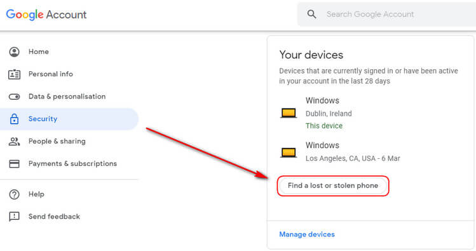This screenshot has width=476, height=251.
Task: Click the Send feedback icon
Action: [x=14, y=217]
